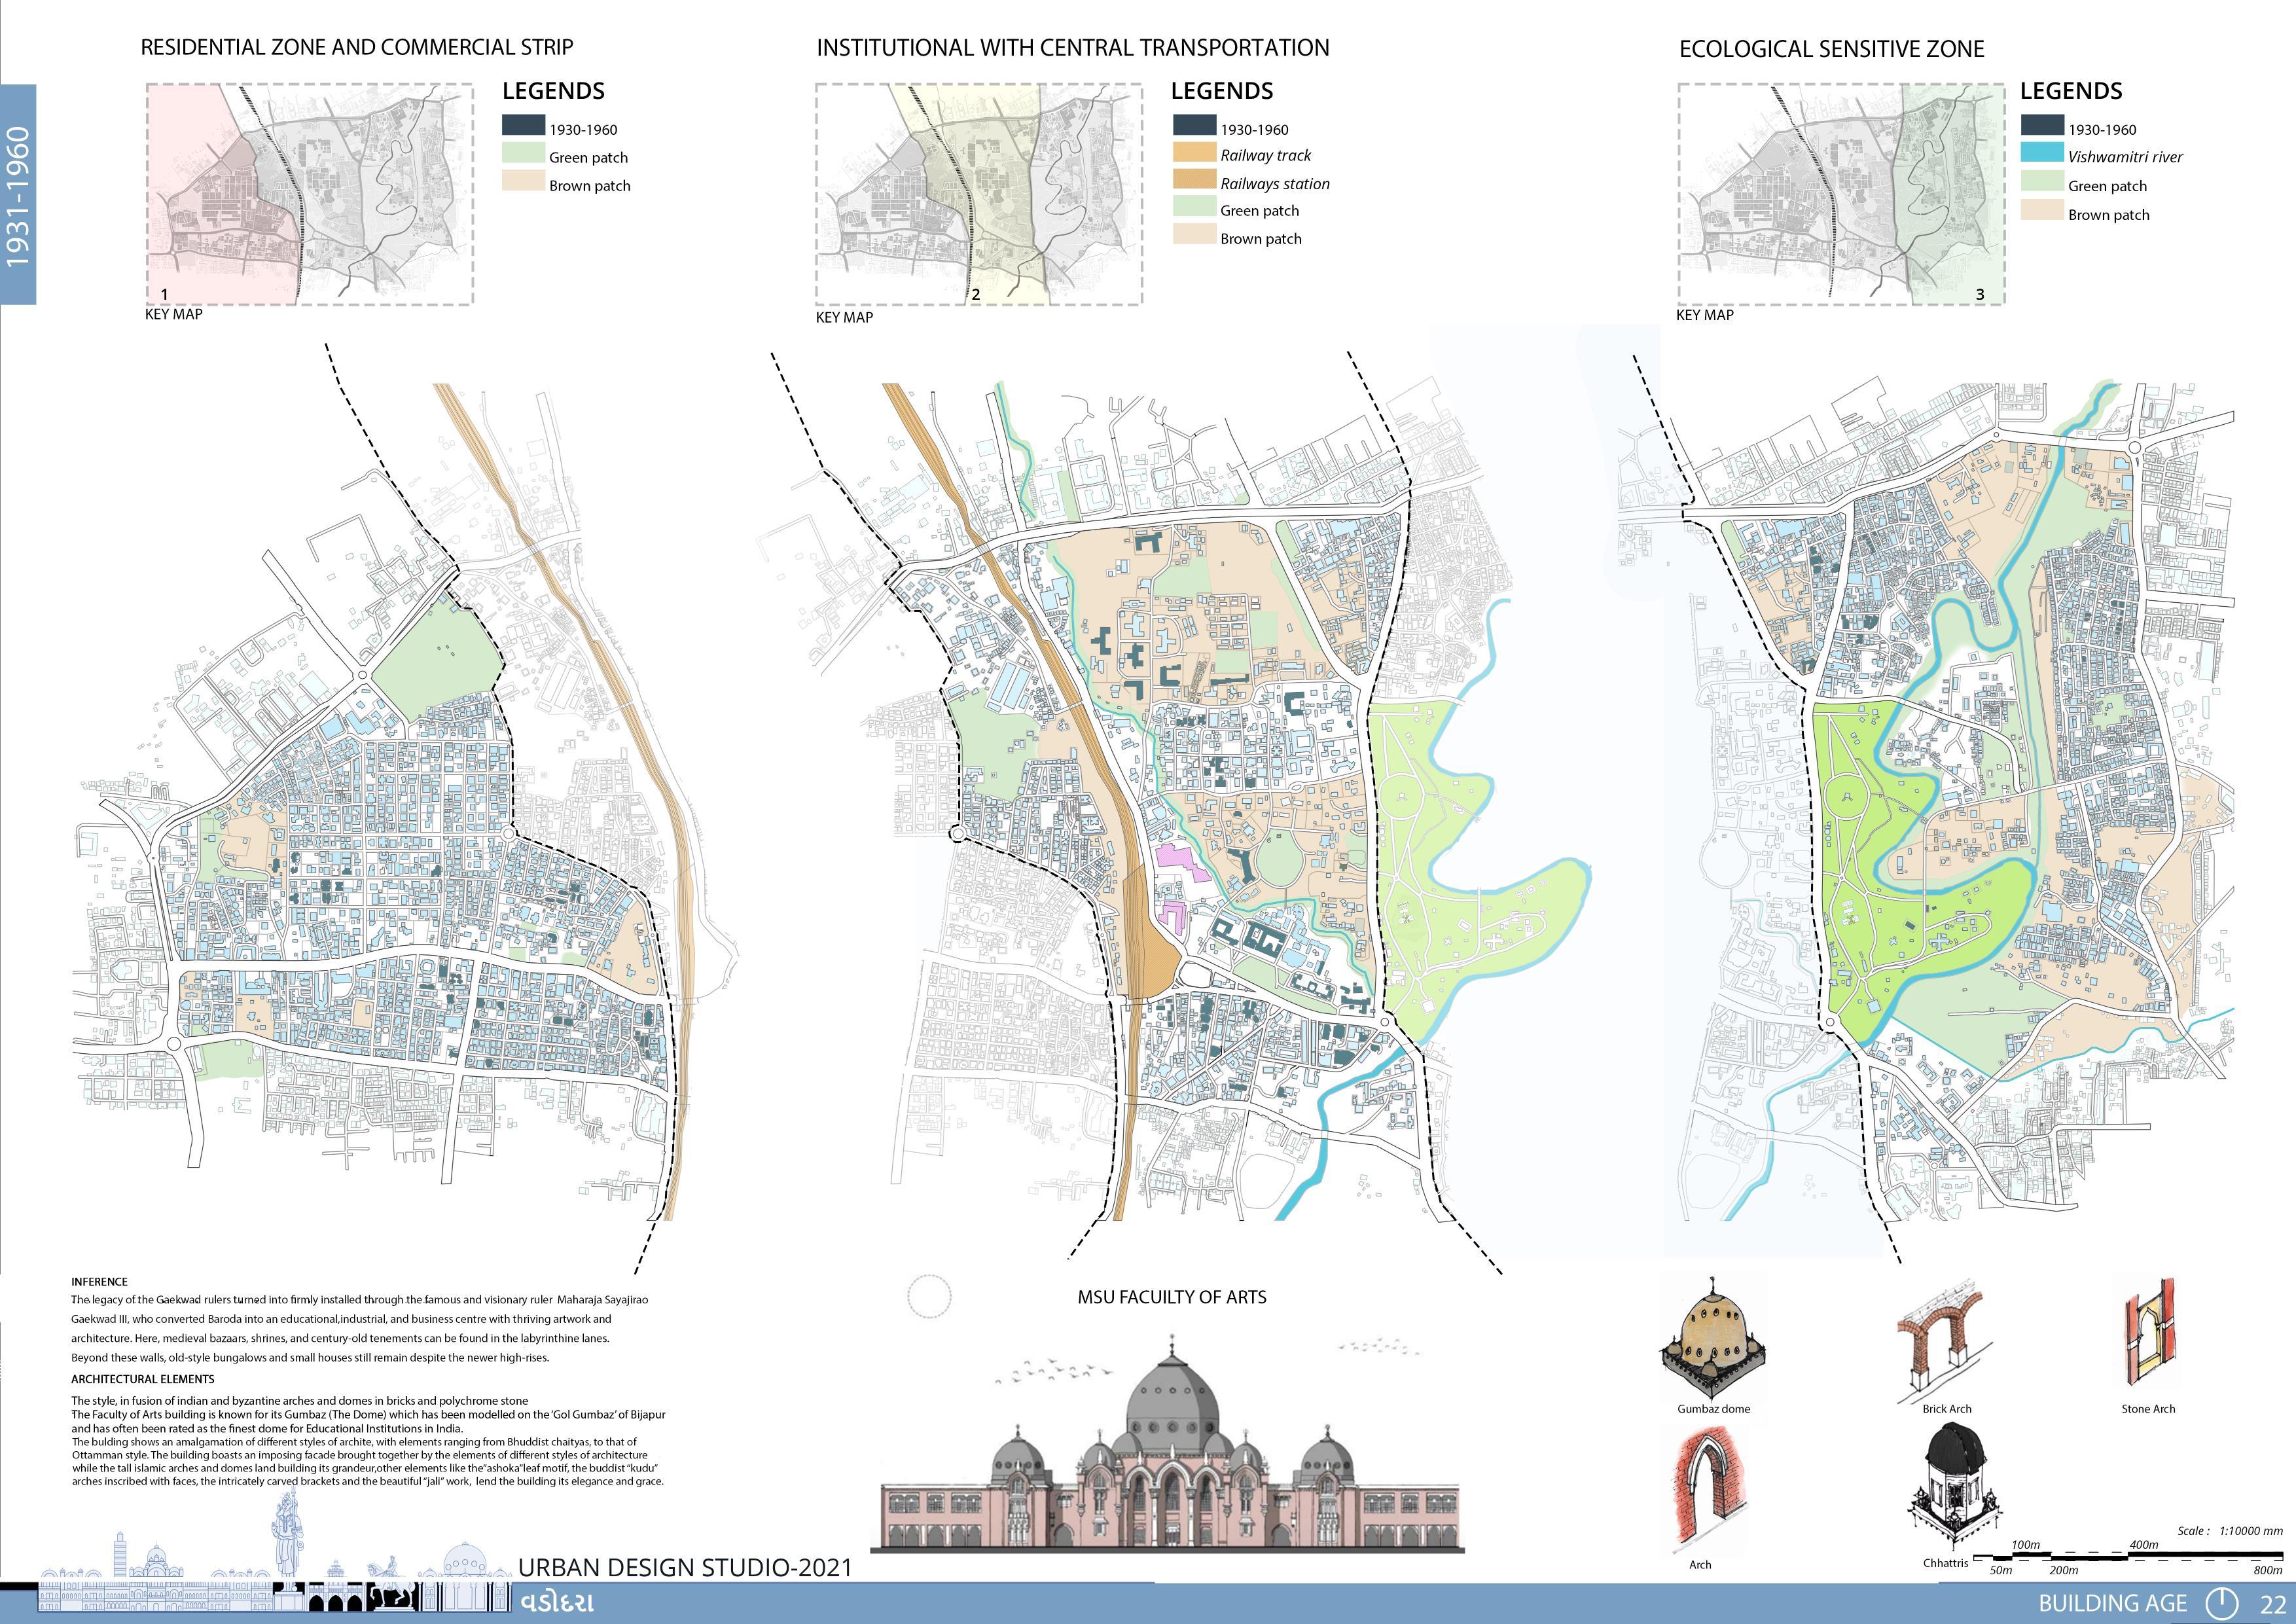Click the Gumbaz dome illustration
This screenshot has width=2296, height=1624.
pyautogui.click(x=1713, y=1339)
